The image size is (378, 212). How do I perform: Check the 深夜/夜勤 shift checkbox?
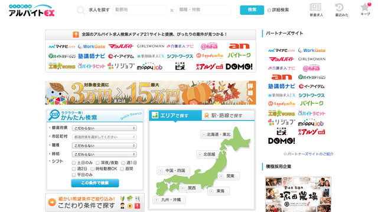click(x=97, y=163)
